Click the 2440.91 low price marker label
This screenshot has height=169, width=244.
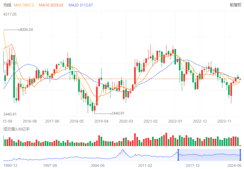point(118,113)
